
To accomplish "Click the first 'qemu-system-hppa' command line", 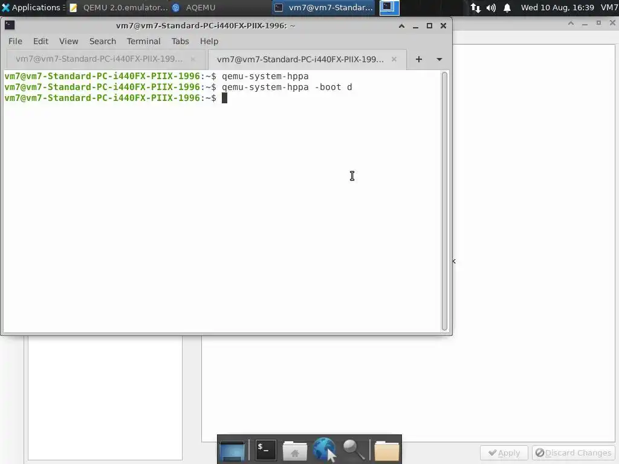I will tap(265, 76).
